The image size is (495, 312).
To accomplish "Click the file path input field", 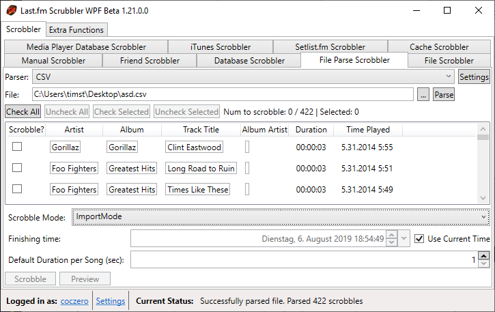I will point(222,95).
